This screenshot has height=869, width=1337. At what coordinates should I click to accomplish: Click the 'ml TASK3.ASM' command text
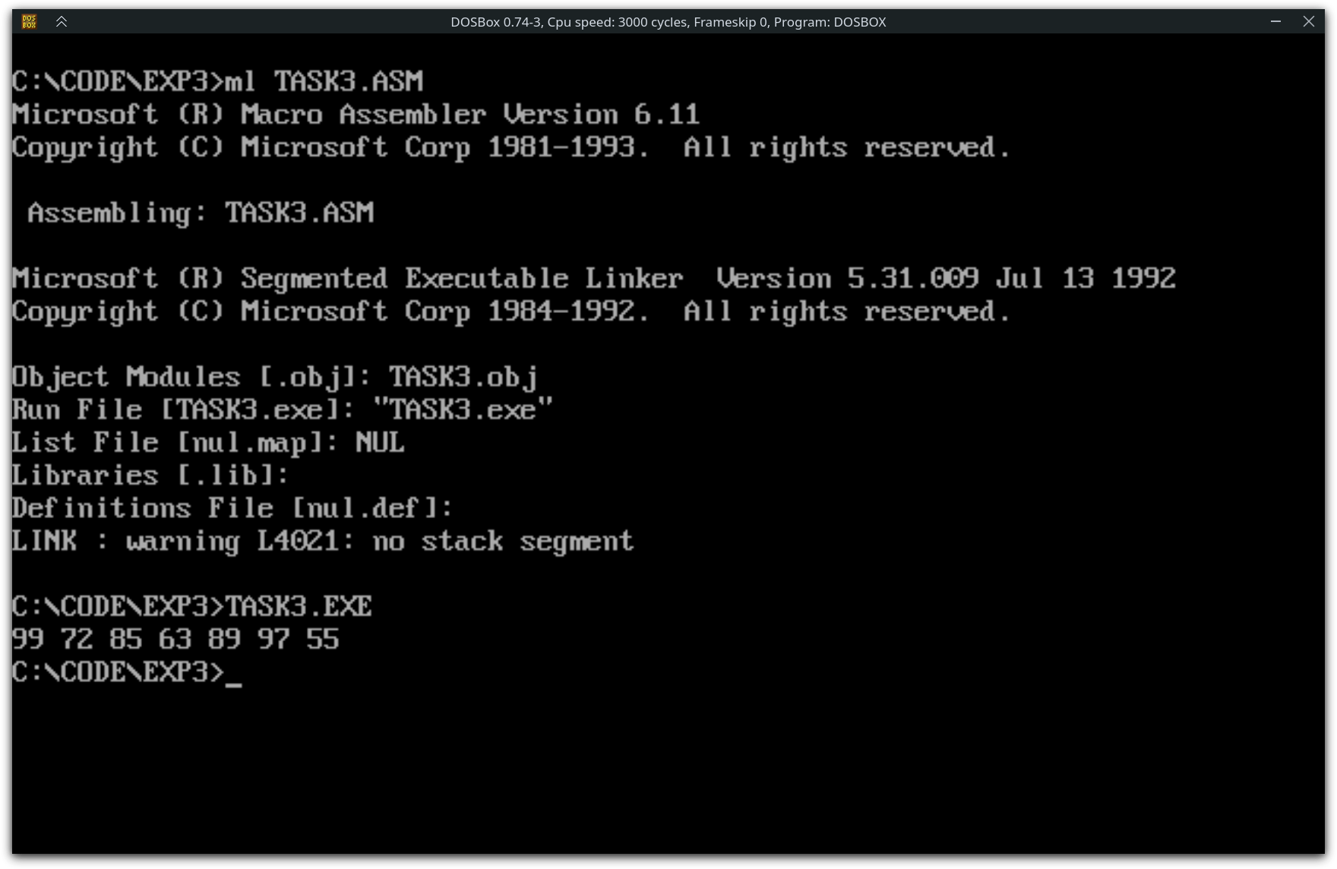click(324, 81)
